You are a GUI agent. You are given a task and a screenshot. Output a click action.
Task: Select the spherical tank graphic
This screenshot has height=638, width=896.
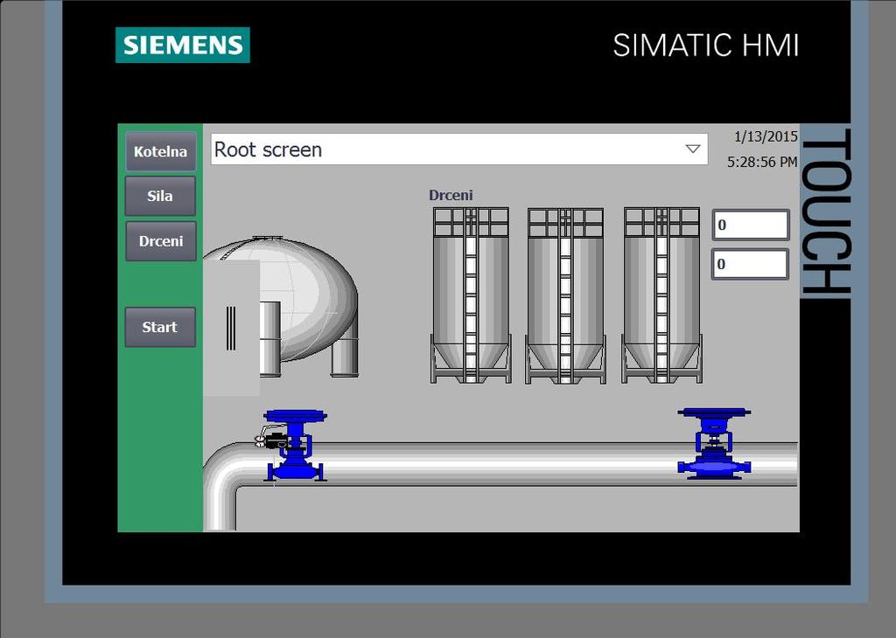[x=309, y=305]
